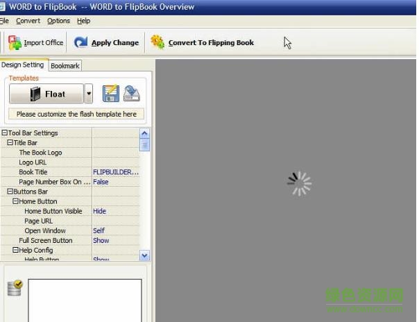Click the settings list scroll down arrow
Screen dimensions: 419x322
tap(144, 255)
